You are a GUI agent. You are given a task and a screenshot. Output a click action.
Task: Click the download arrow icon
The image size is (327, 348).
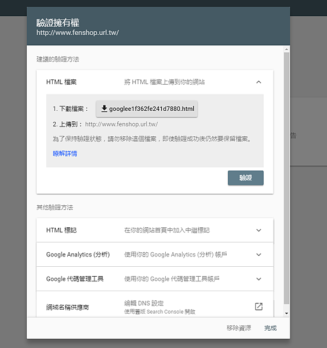[104, 109]
